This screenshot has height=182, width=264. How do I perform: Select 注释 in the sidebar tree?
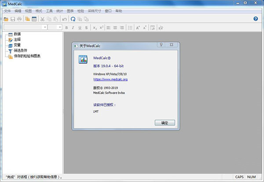pos(17,40)
